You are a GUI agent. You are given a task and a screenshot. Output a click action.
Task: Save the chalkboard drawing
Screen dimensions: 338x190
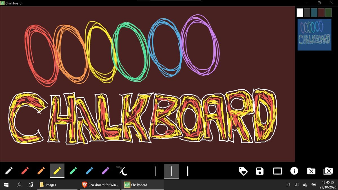(259, 171)
